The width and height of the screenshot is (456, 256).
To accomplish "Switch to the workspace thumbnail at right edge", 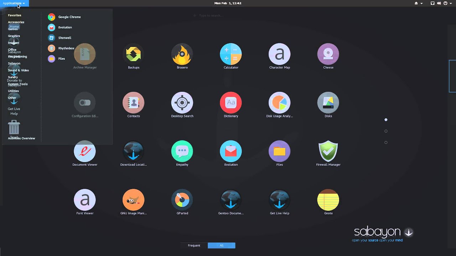I will click(x=452, y=76).
